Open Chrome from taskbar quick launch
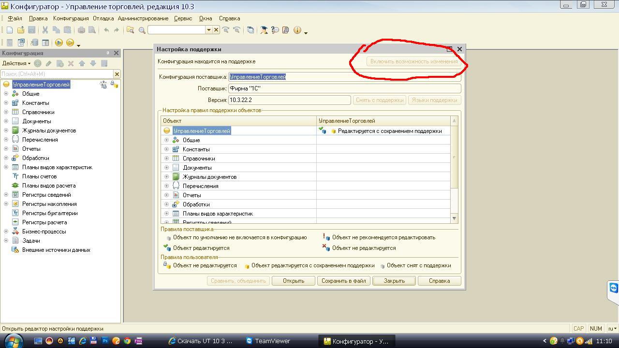619x348 pixels. point(127,341)
